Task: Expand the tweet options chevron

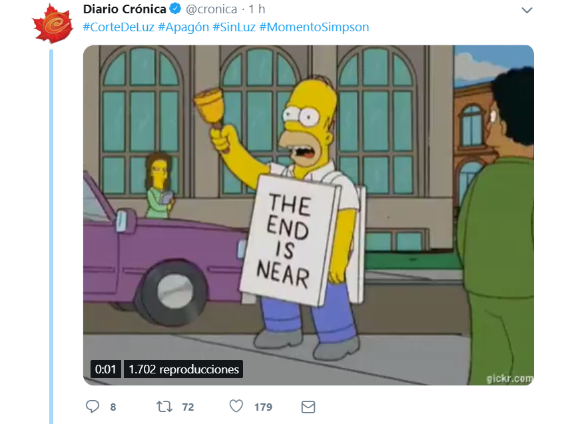Action: pyautogui.click(x=527, y=10)
